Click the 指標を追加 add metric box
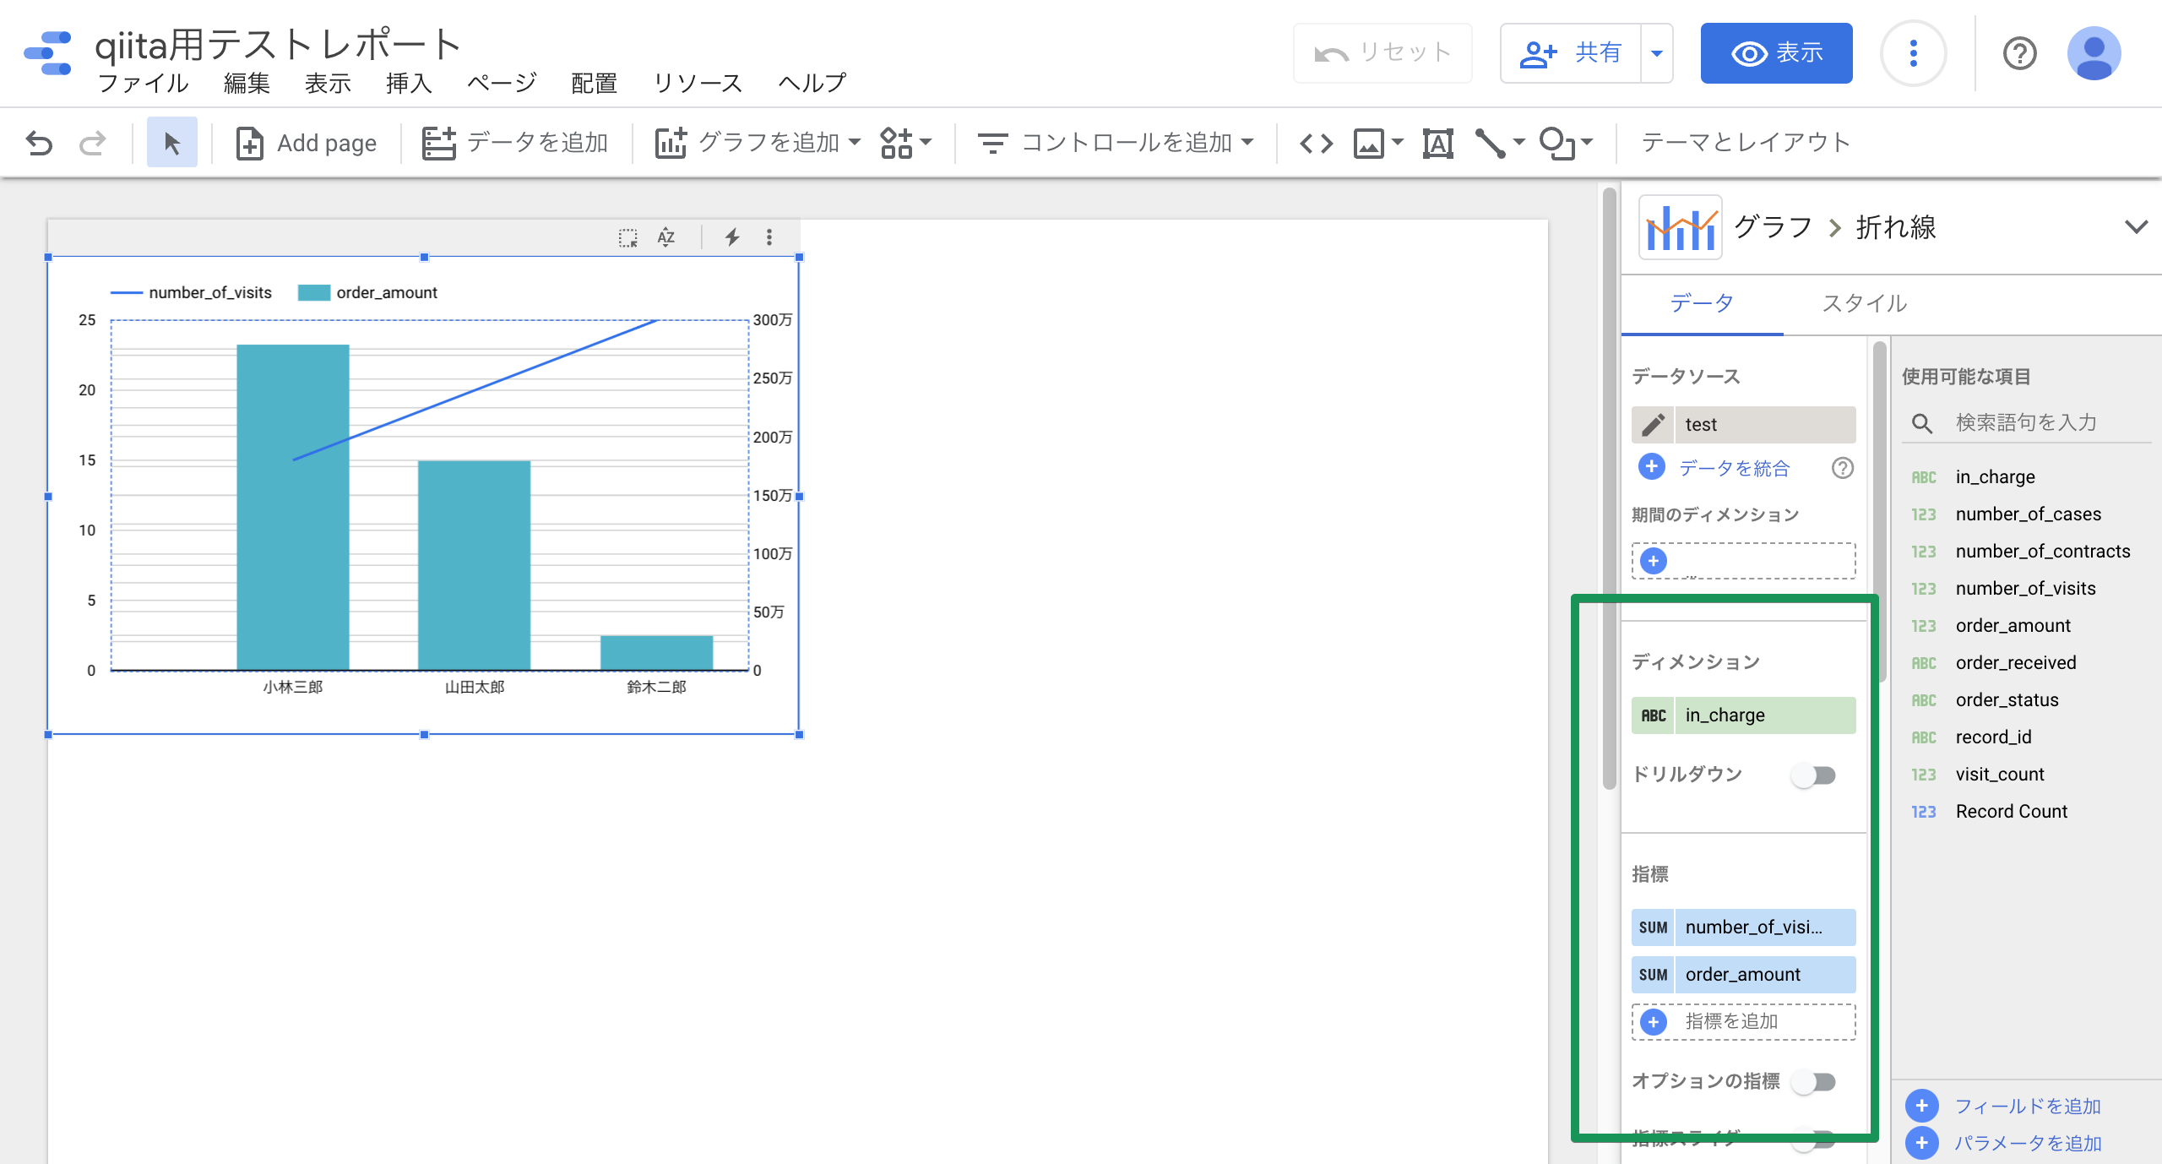The image size is (2162, 1164). pyautogui.click(x=1743, y=1022)
